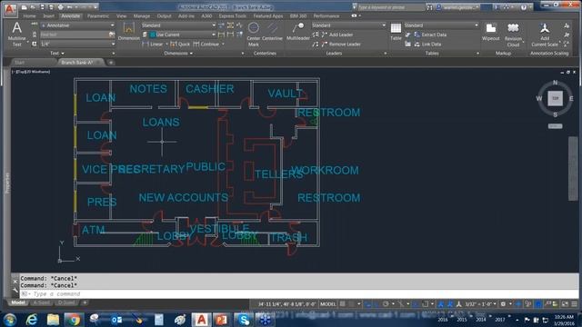Open the Manage ribbon tab
The height and width of the screenshot is (327, 582).
pos(142,16)
